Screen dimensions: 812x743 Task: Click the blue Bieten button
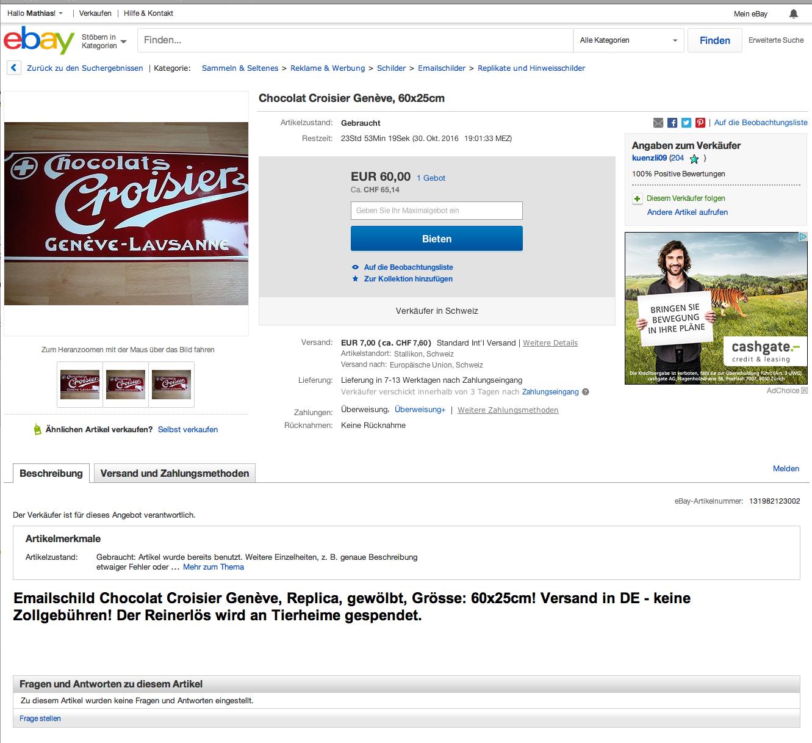coord(437,239)
